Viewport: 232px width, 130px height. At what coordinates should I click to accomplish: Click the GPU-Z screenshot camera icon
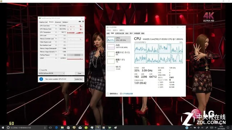coord(80,22)
